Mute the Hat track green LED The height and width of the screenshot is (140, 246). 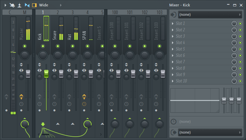(72, 46)
